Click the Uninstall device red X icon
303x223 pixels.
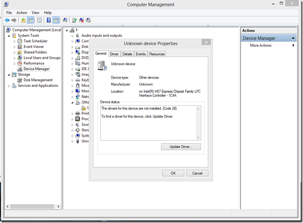(81, 20)
